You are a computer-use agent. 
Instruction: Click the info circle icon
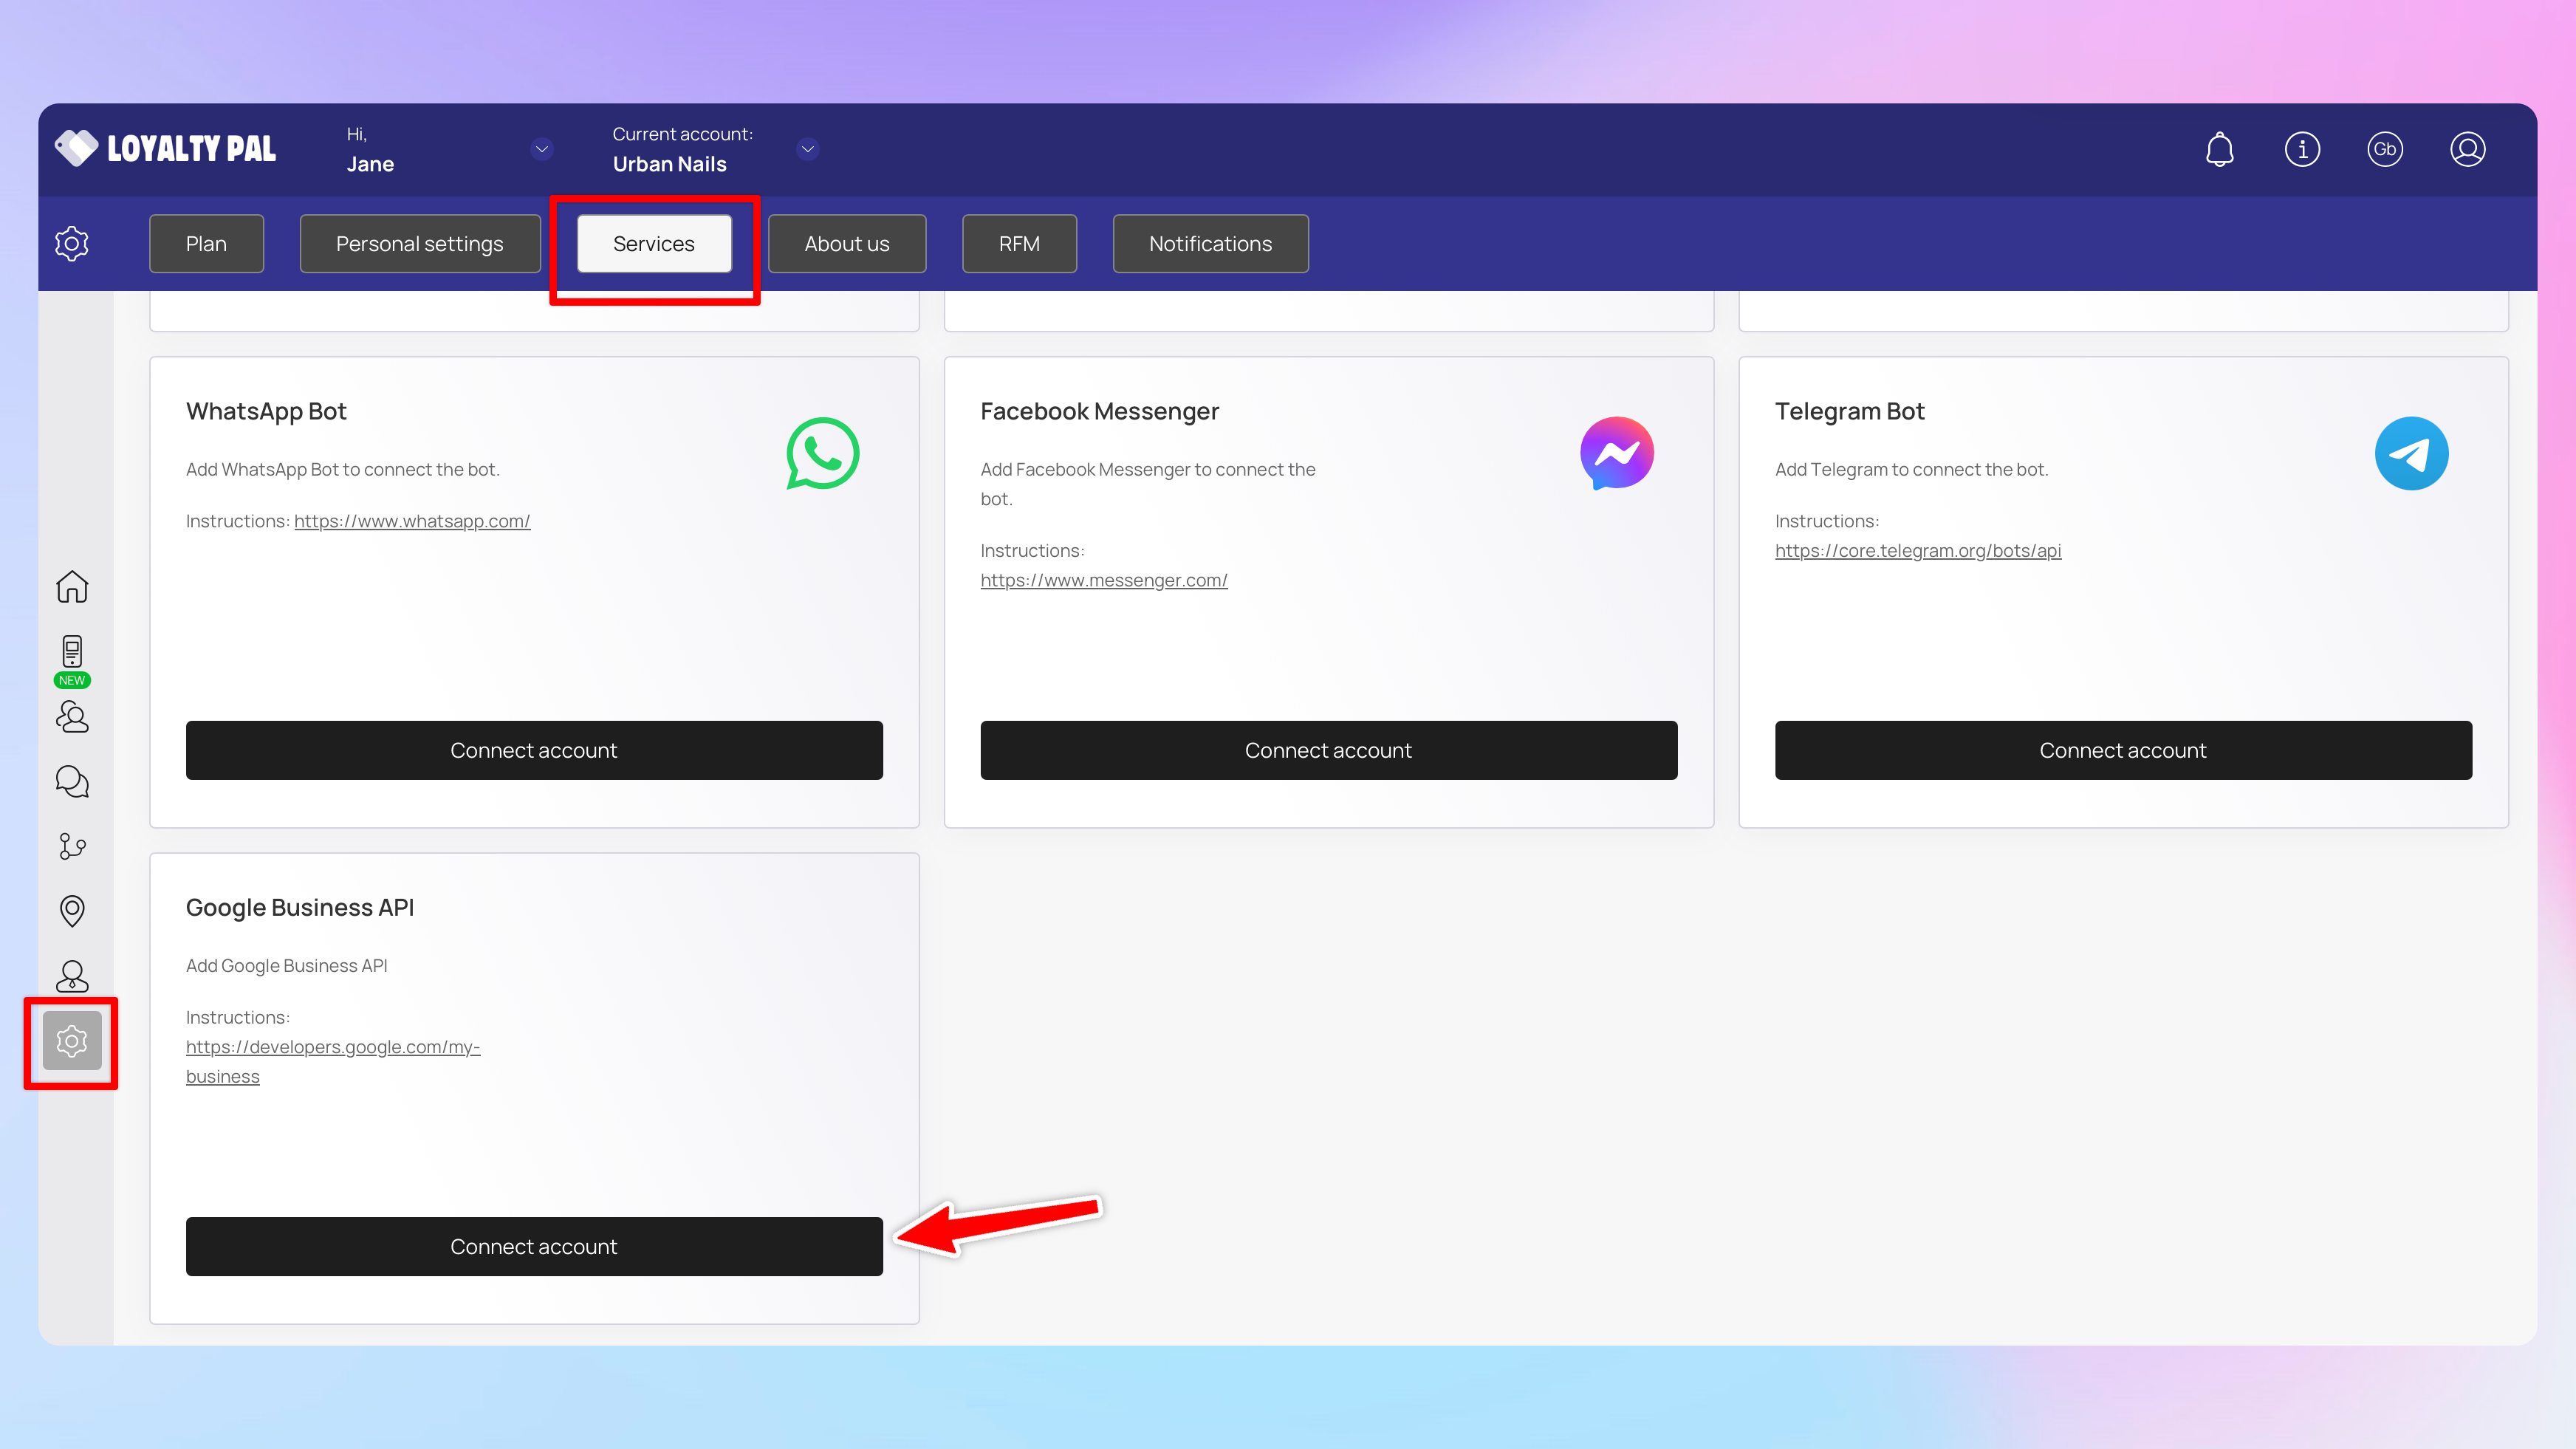pos(2302,149)
